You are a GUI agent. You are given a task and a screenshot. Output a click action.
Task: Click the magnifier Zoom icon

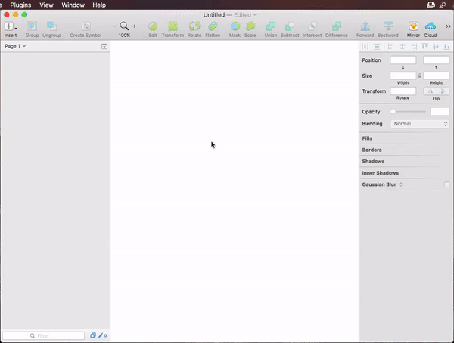124,26
